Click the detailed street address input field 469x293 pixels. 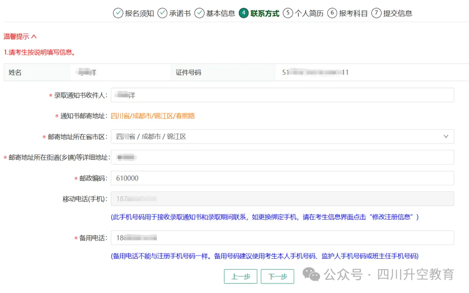click(x=282, y=157)
